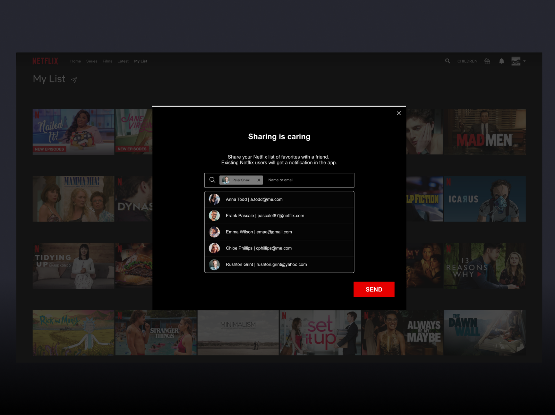555x415 pixels.
Task: Click the profile avatar picture
Action: [516, 61]
